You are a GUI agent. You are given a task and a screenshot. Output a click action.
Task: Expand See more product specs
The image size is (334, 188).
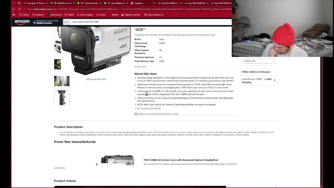(x=140, y=67)
